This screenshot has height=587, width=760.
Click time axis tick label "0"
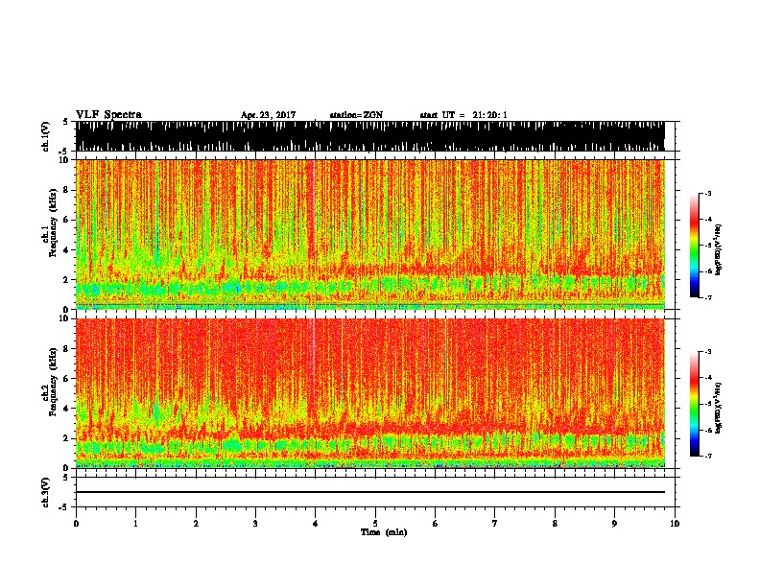pyautogui.click(x=76, y=524)
